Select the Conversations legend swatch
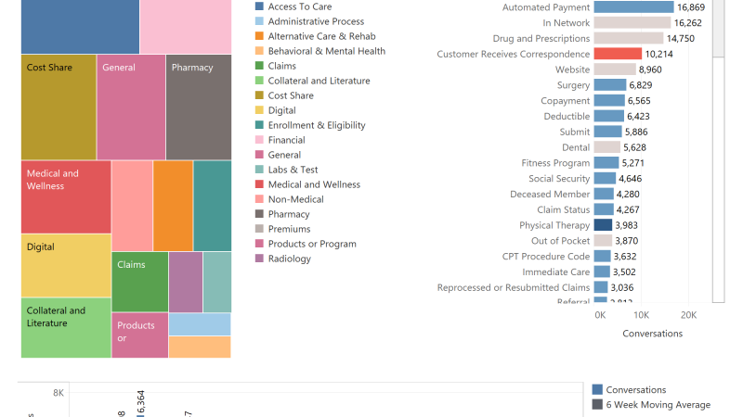The image size is (743, 417). point(597,389)
